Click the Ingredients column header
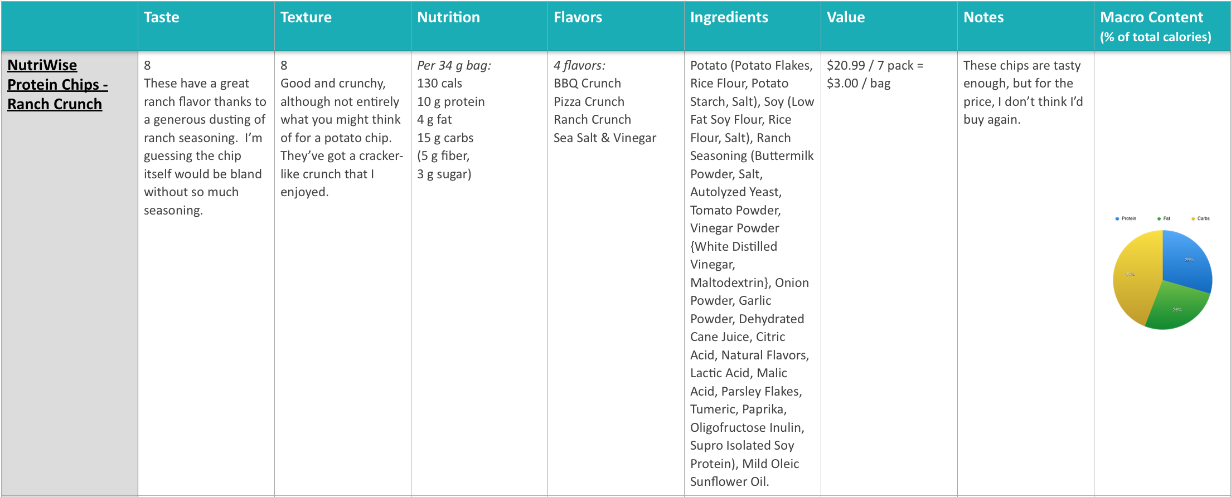This screenshot has height=497, width=1231. pyautogui.click(x=729, y=17)
